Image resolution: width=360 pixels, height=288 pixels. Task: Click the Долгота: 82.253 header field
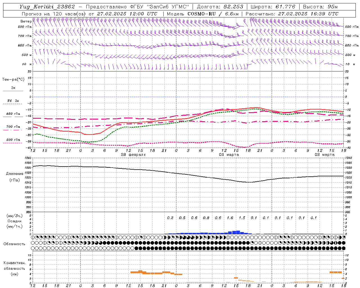(x=220, y=7)
